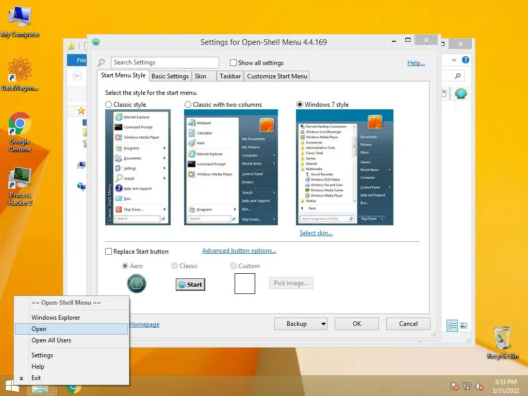
Task: Switch to Start Menu Style tab
Action: 123,75
